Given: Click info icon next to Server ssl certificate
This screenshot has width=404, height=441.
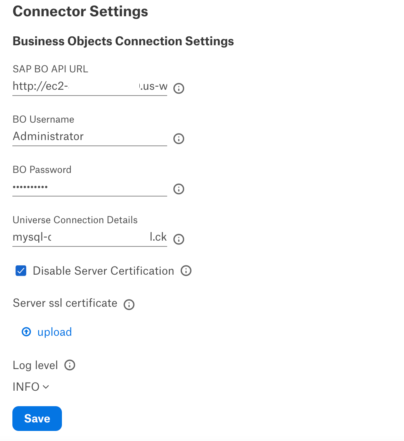Looking at the screenshot, I should 129,304.
